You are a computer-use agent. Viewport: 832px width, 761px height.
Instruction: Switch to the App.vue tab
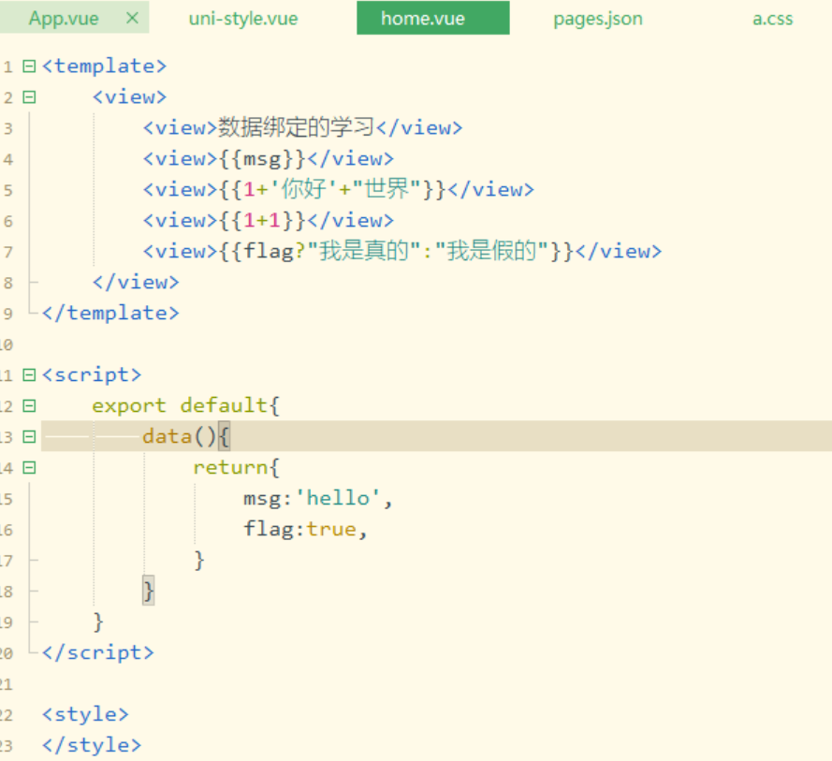[x=64, y=19]
